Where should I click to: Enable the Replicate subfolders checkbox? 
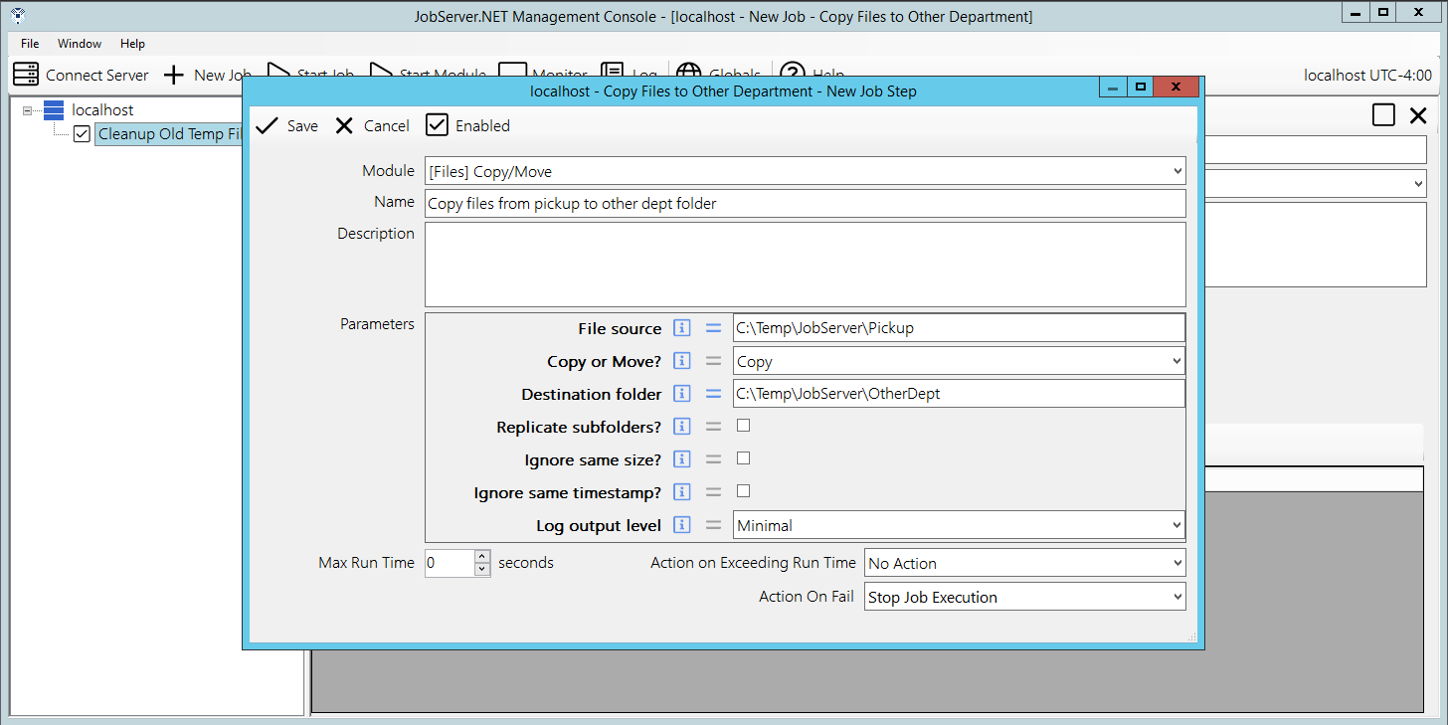pos(743,426)
